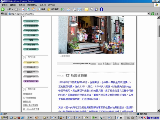Open 921地震博物館 sidebar link

(x=29, y=98)
